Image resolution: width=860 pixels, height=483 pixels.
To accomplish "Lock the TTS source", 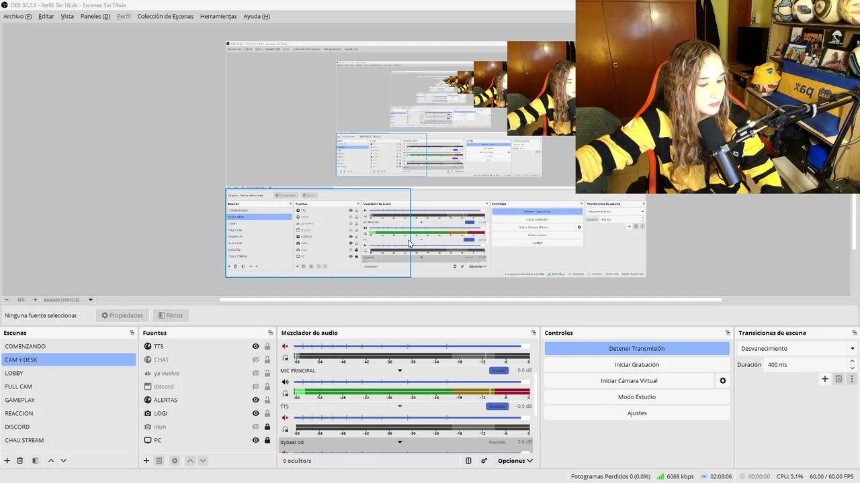I will point(267,346).
